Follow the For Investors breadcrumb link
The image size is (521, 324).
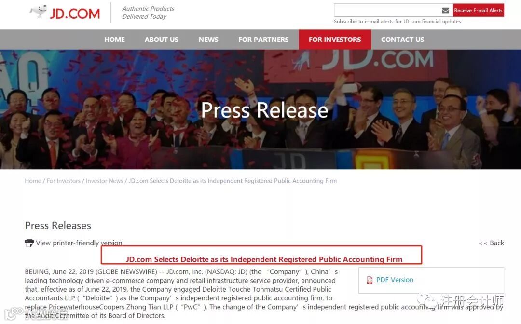(x=64, y=181)
